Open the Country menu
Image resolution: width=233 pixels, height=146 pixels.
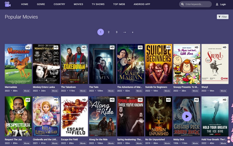click(x=59, y=4)
